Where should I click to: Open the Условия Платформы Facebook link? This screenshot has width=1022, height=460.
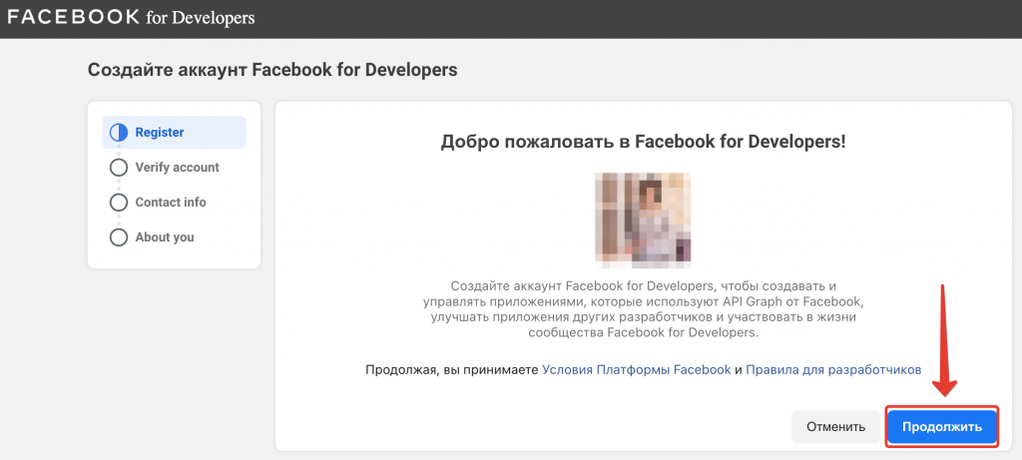click(636, 369)
